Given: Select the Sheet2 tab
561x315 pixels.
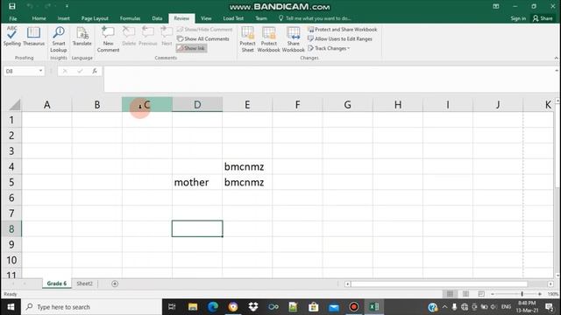Looking at the screenshot, I should tap(84, 283).
